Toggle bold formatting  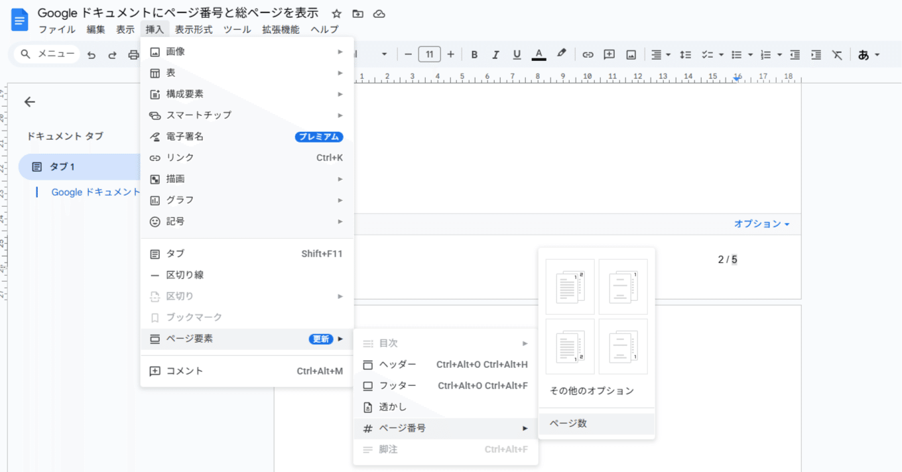coord(474,54)
